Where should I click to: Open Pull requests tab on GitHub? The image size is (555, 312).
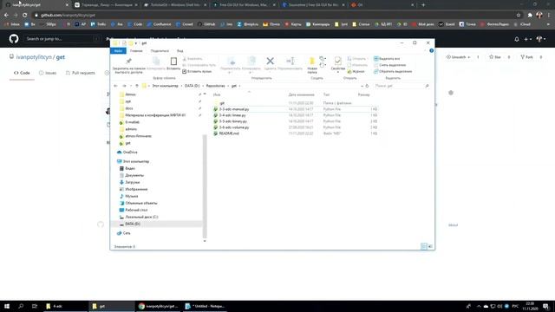click(81, 73)
